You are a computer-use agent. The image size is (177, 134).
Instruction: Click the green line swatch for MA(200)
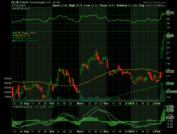pyautogui.click(x=13, y=38)
